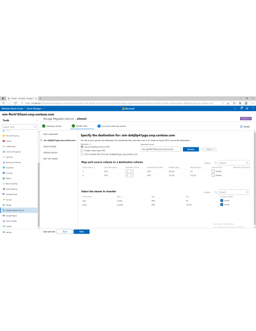Click Save and exit

pos(49,232)
